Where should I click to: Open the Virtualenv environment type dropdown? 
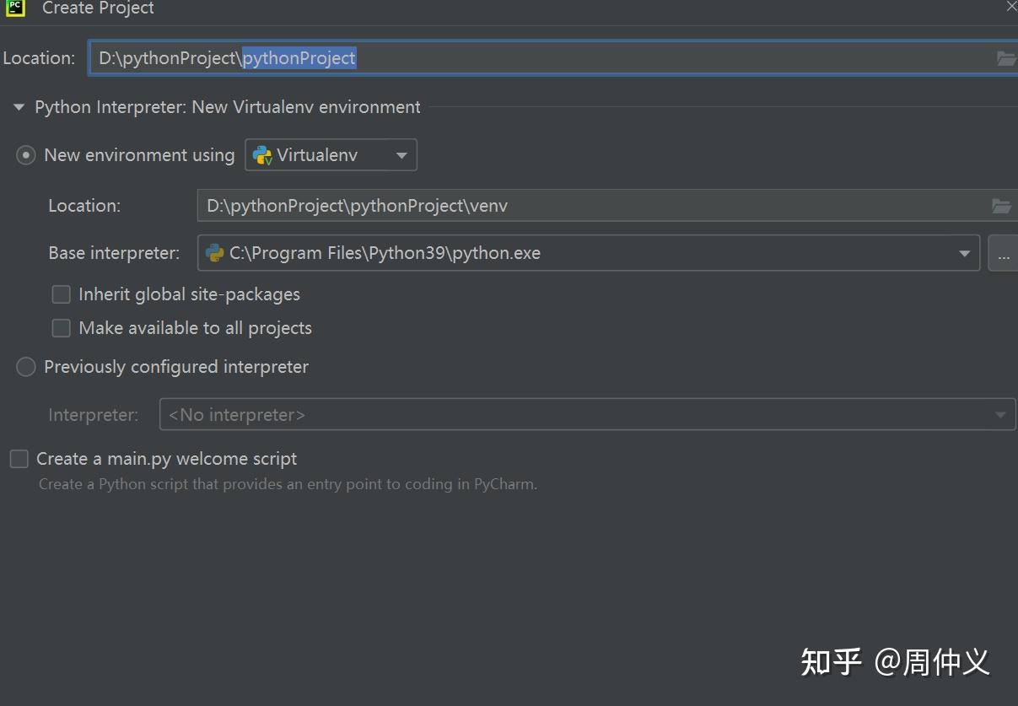331,155
